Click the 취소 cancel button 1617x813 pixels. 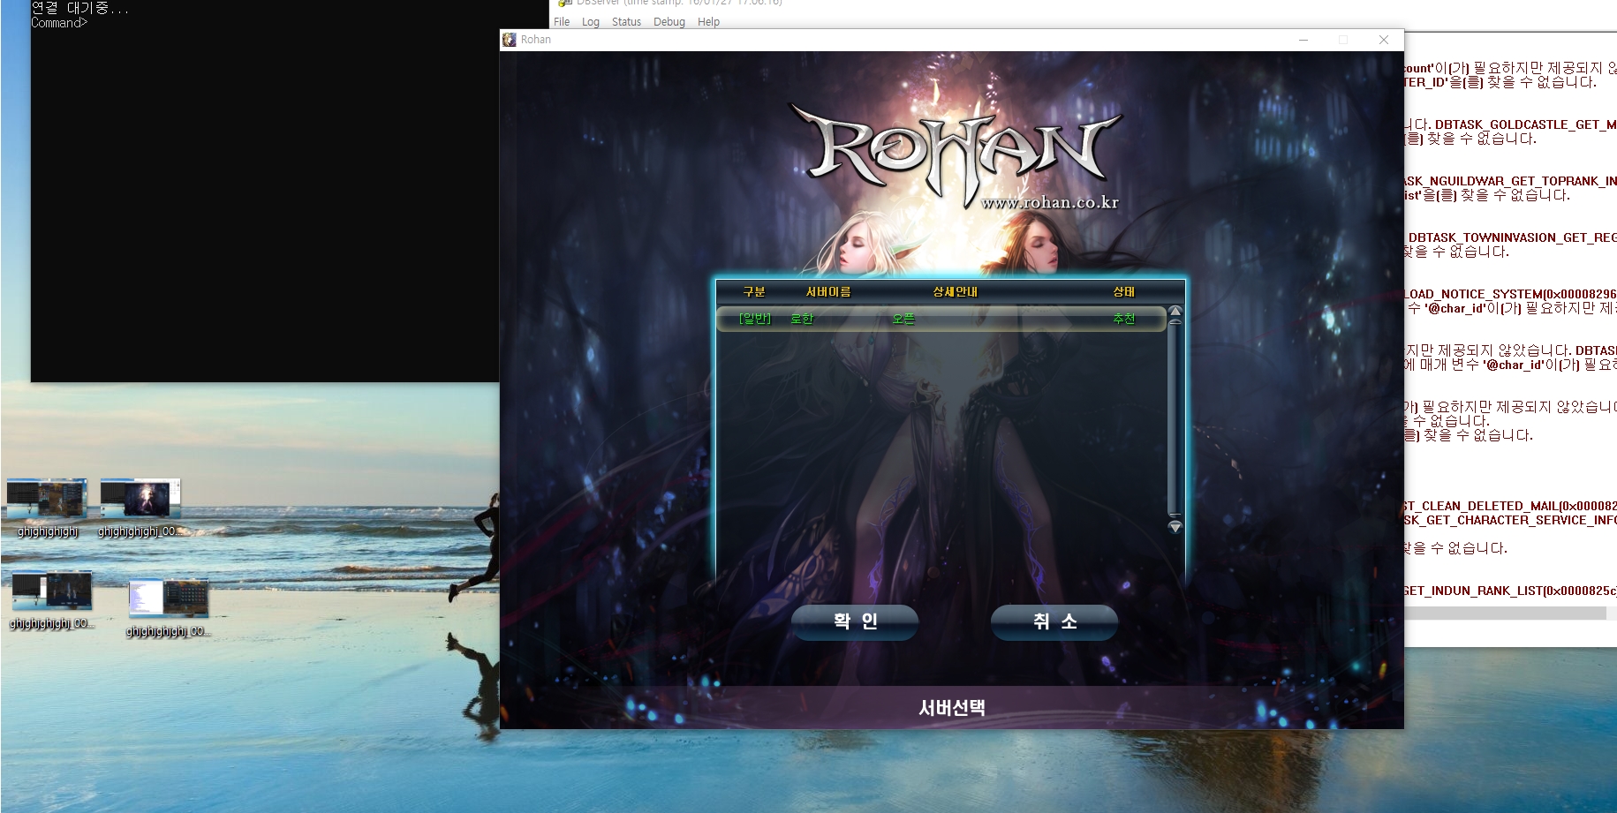point(1054,621)
